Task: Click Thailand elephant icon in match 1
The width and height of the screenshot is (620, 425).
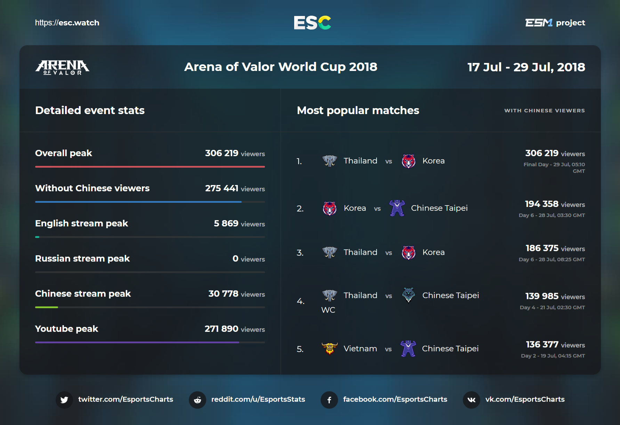Action: [330, 161]
